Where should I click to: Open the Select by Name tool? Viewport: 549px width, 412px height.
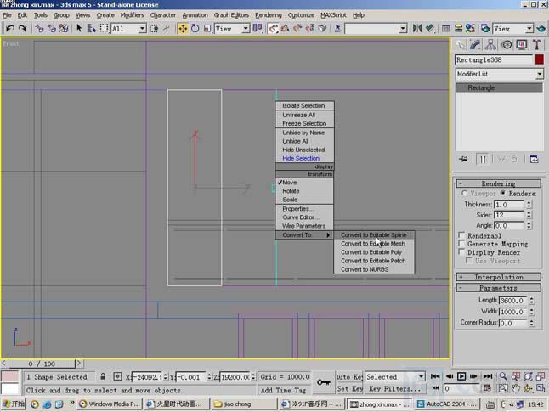[92, 28]
